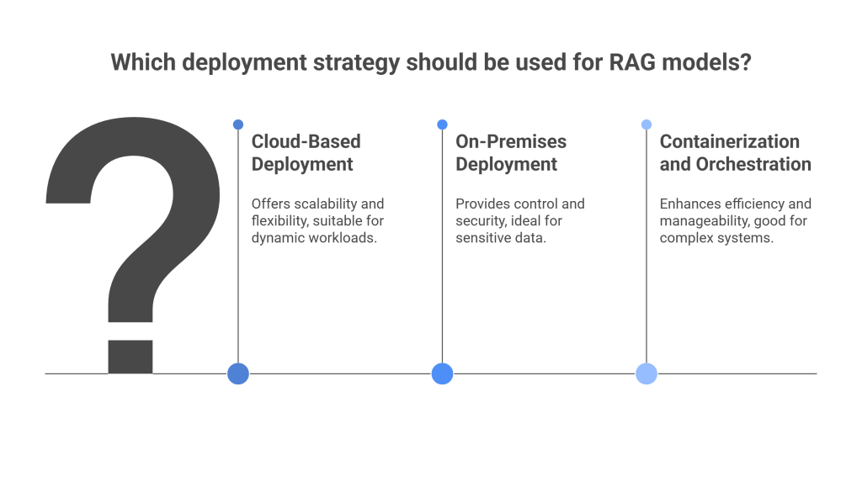Image resolution: width=862 pixels, height=487 pixels.
Task: Click the small dot above Containerization heading
Action: (646, 124)
